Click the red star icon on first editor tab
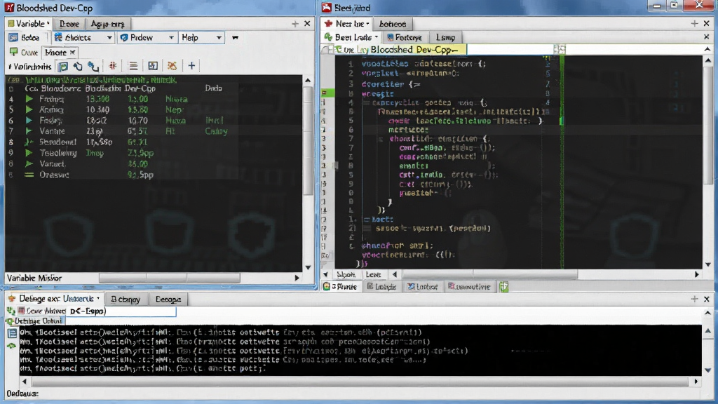 328,23
